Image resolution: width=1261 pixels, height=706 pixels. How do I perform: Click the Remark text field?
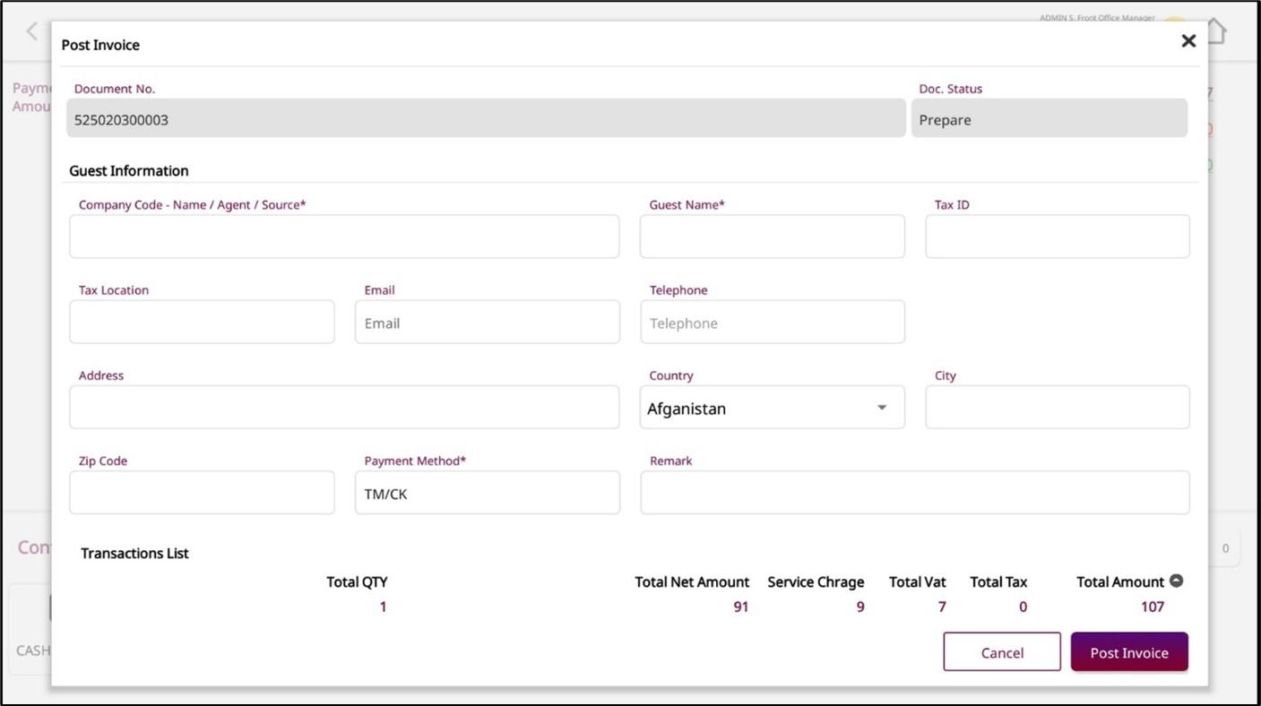pyautogui.click(x=914, y=493)
